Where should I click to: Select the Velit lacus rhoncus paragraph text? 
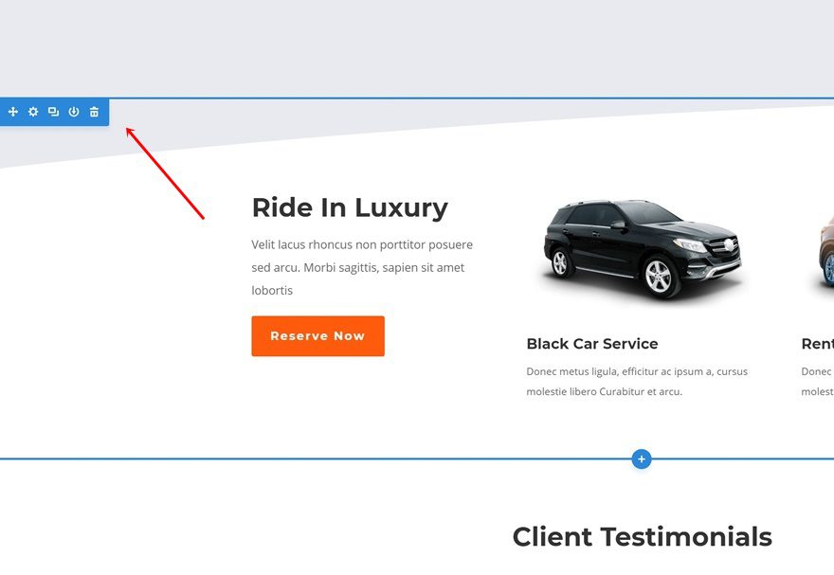(x=362, y=267)
